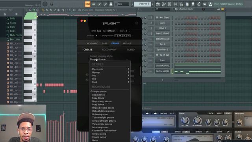Adjust the VOLUME knob in synth plugin
This screenshot has height=142, width=252.
pyautogui.click(x=185, y=121)
